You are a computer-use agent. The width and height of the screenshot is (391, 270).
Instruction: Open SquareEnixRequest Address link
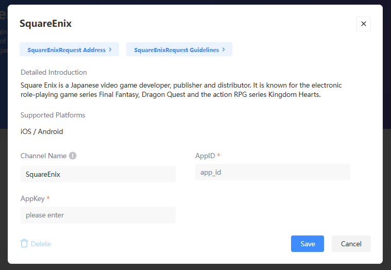[x=69, y=49]
